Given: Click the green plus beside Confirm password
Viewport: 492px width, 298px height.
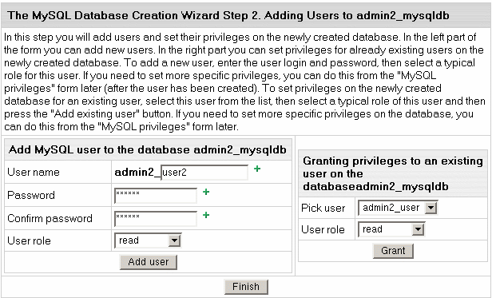Looking at the screenshot, I should [206, 215].
